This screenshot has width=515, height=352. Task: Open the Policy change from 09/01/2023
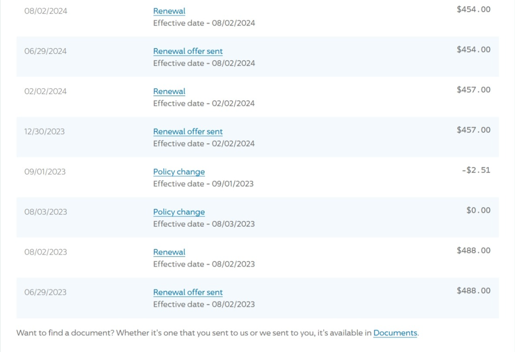(x=179, y=172)
